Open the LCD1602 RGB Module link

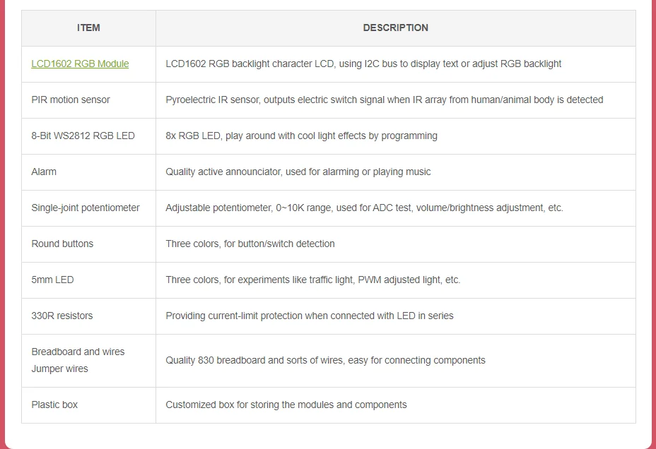(x=80, y=64)
